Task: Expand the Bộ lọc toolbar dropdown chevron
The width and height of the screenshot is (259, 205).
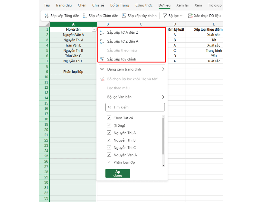Action: point(181,16)
